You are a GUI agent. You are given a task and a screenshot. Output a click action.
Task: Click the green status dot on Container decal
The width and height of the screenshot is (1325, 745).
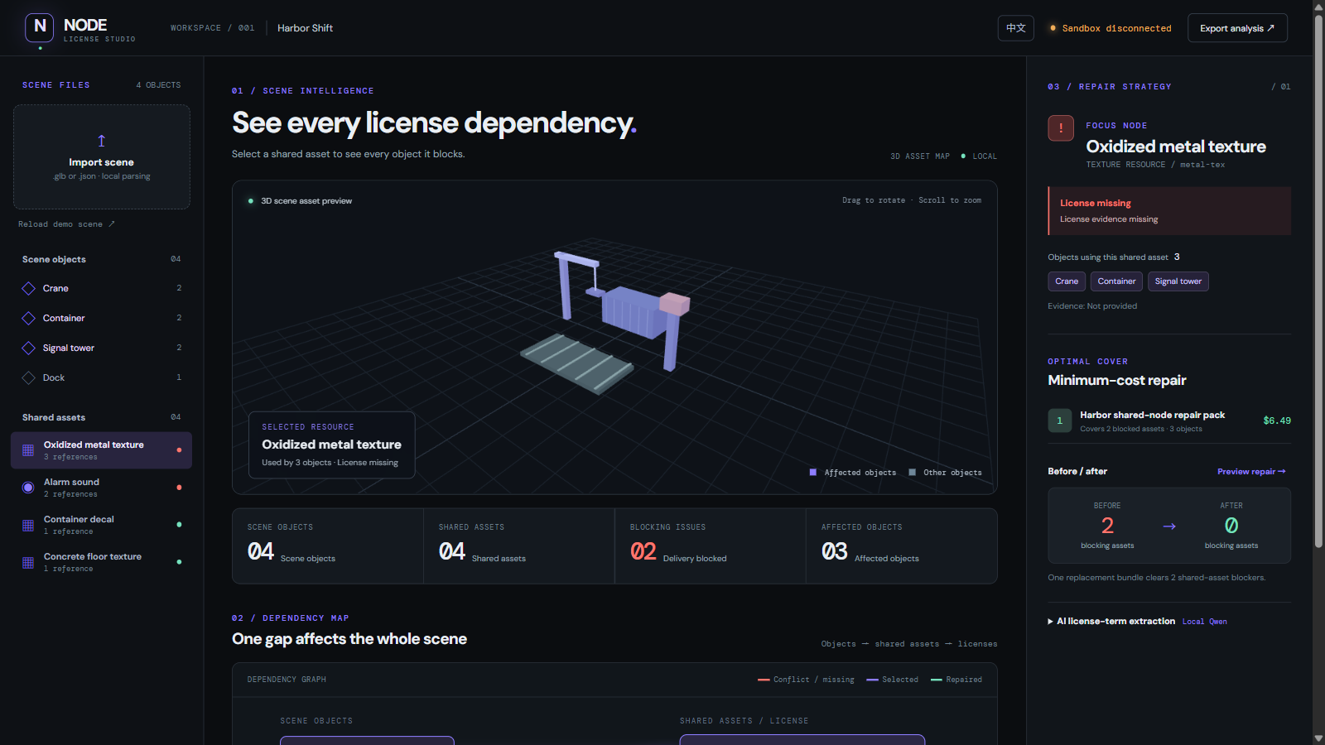pyautogui.click(x=179, y=525)
